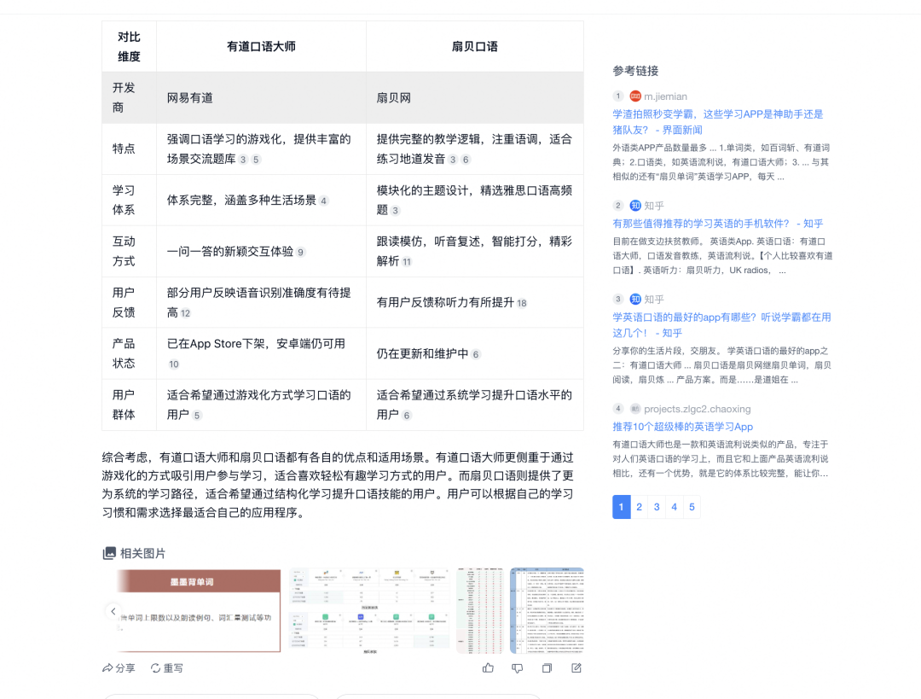Viewport: 921px width, 699px height.
Task: Open link 学渣拍照秒变学霸 界面新闻
Action: click(718, 122)
